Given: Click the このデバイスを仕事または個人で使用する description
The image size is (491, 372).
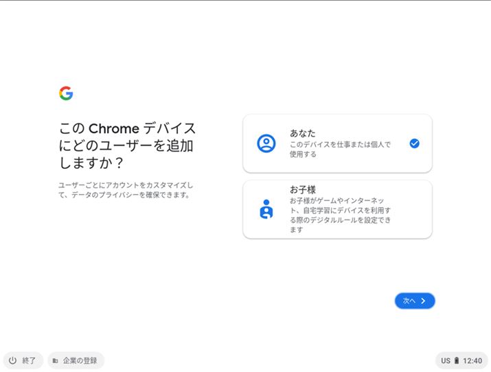Looking at the screenshot, I should coord(340,149).
